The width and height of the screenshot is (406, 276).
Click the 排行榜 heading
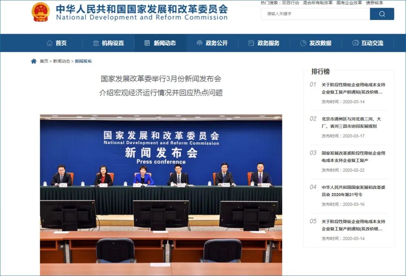tap(321, 71)
